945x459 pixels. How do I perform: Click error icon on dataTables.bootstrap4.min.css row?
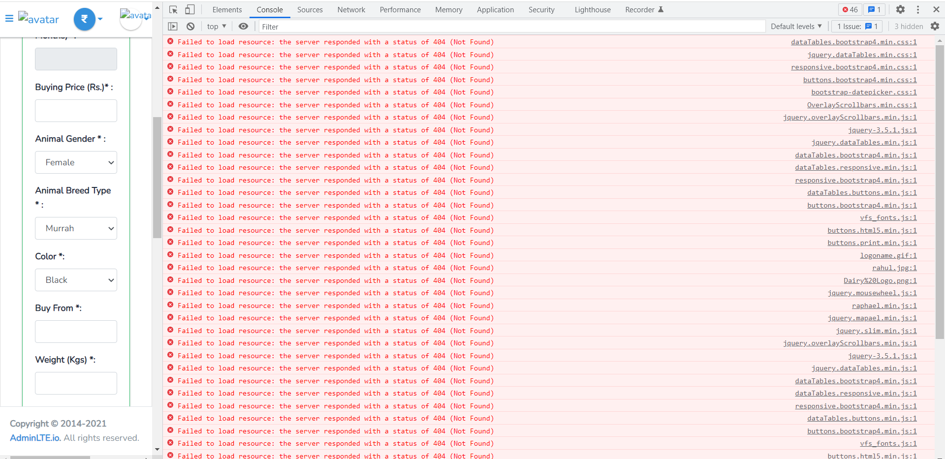point(170,41)
